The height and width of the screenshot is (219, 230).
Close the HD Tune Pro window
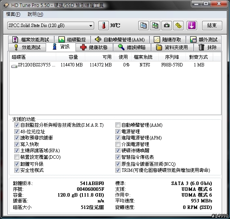tap(219, 3)
